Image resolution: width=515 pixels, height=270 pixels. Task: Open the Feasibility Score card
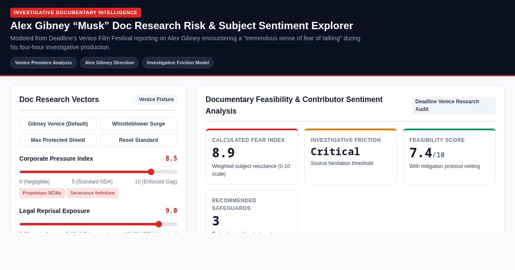click(x=449, y=156)
